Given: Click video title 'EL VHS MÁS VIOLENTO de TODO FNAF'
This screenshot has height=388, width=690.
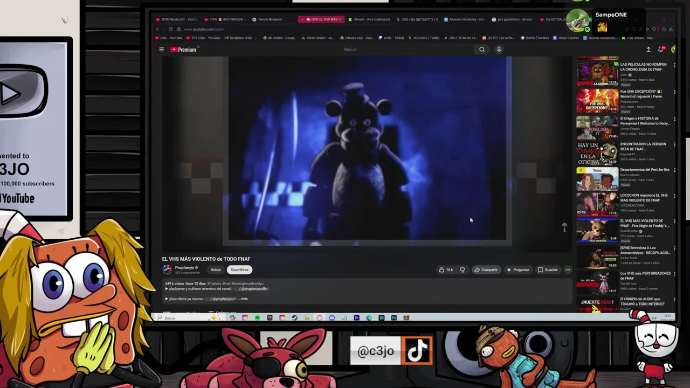Looking at the screenshot, I should tap(206, 259).
